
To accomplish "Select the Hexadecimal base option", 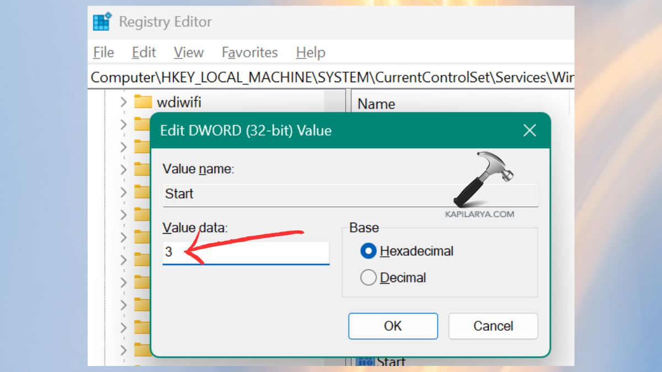I will coord(369,251).
